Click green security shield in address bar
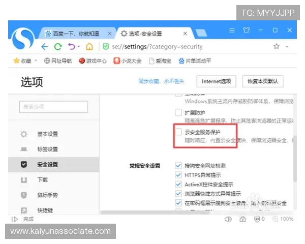 click(106, 47)
